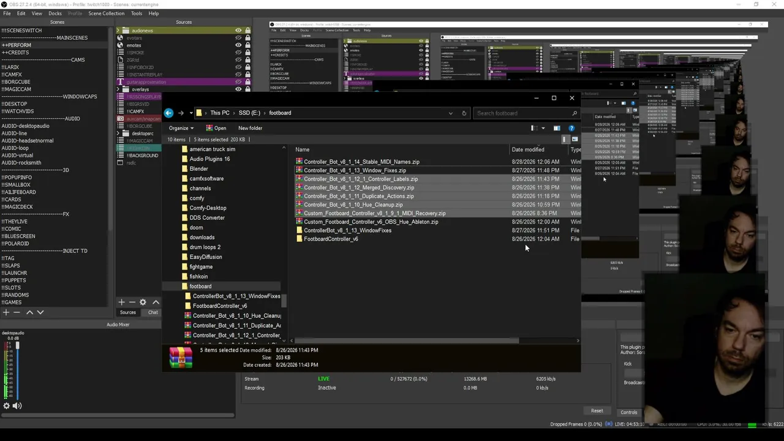Remove the selected scene with the minus icon

click(x=17, y=312)
